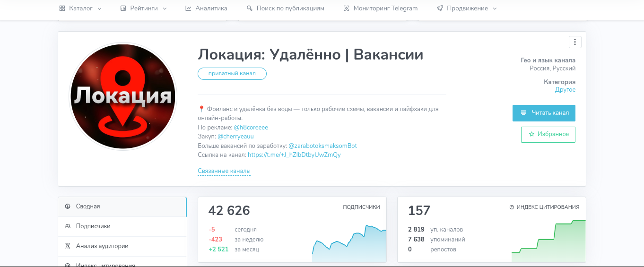Click the publication search magnifier icon
Screen dimensions: 644x267
(250, 9)
